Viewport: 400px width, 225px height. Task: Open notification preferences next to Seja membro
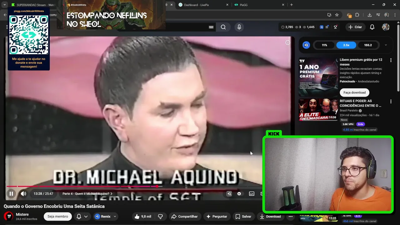(82, 217)
